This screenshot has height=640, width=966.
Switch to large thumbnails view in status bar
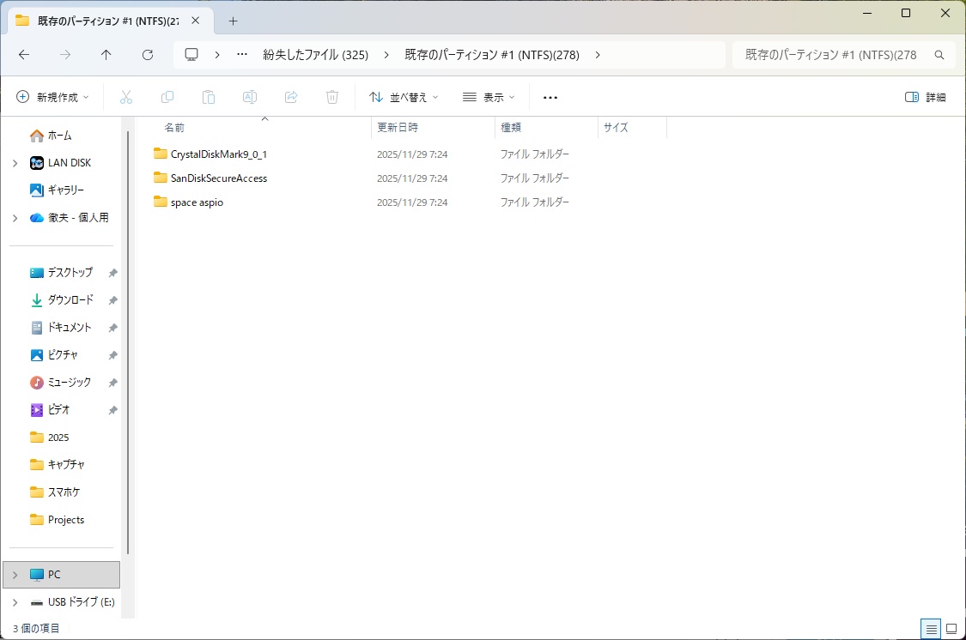951,629
